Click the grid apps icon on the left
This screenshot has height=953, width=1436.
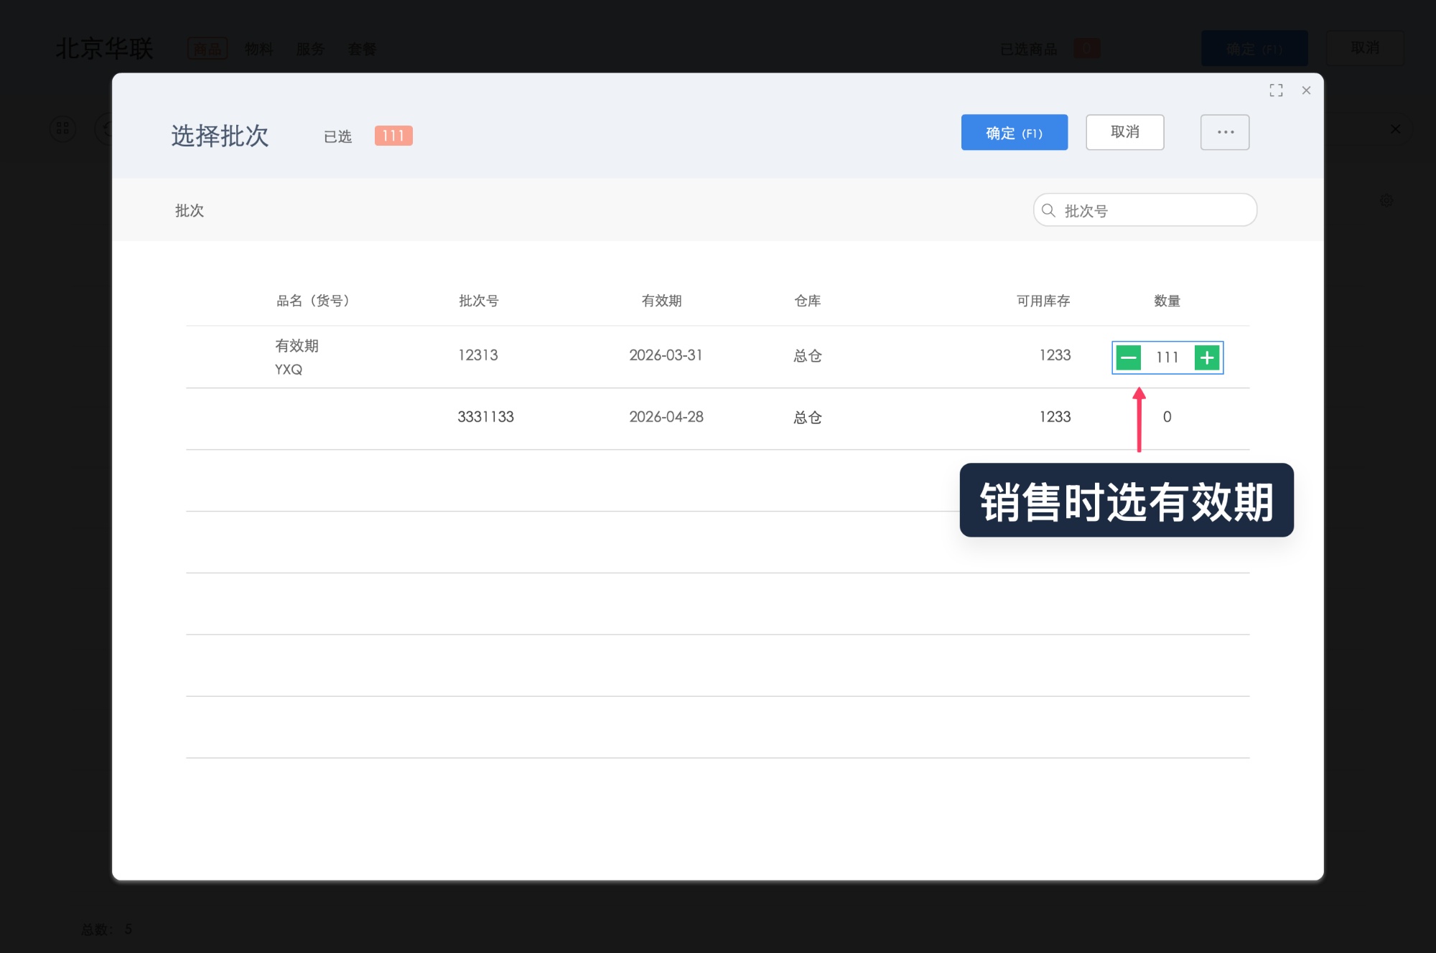pyautogui.click(x=62, y=129)
